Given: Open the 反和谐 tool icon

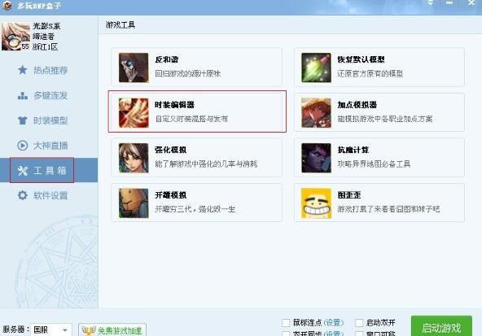Looking at the screenshot, I should tap(134, 68).
